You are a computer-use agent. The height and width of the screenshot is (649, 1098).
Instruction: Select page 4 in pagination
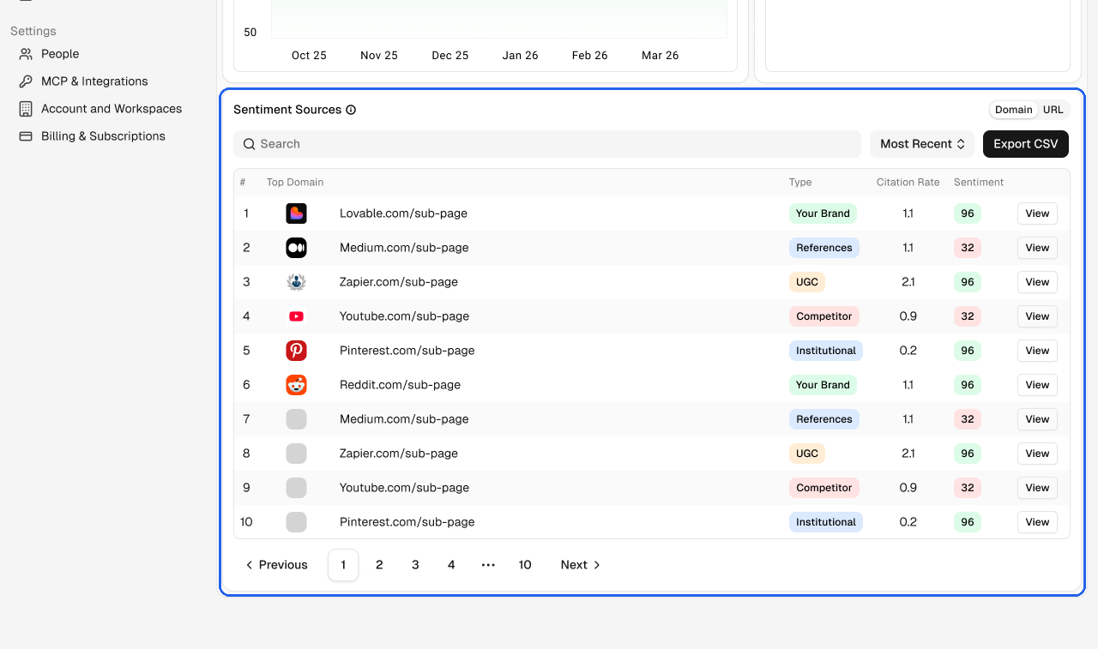click(451, 565)
